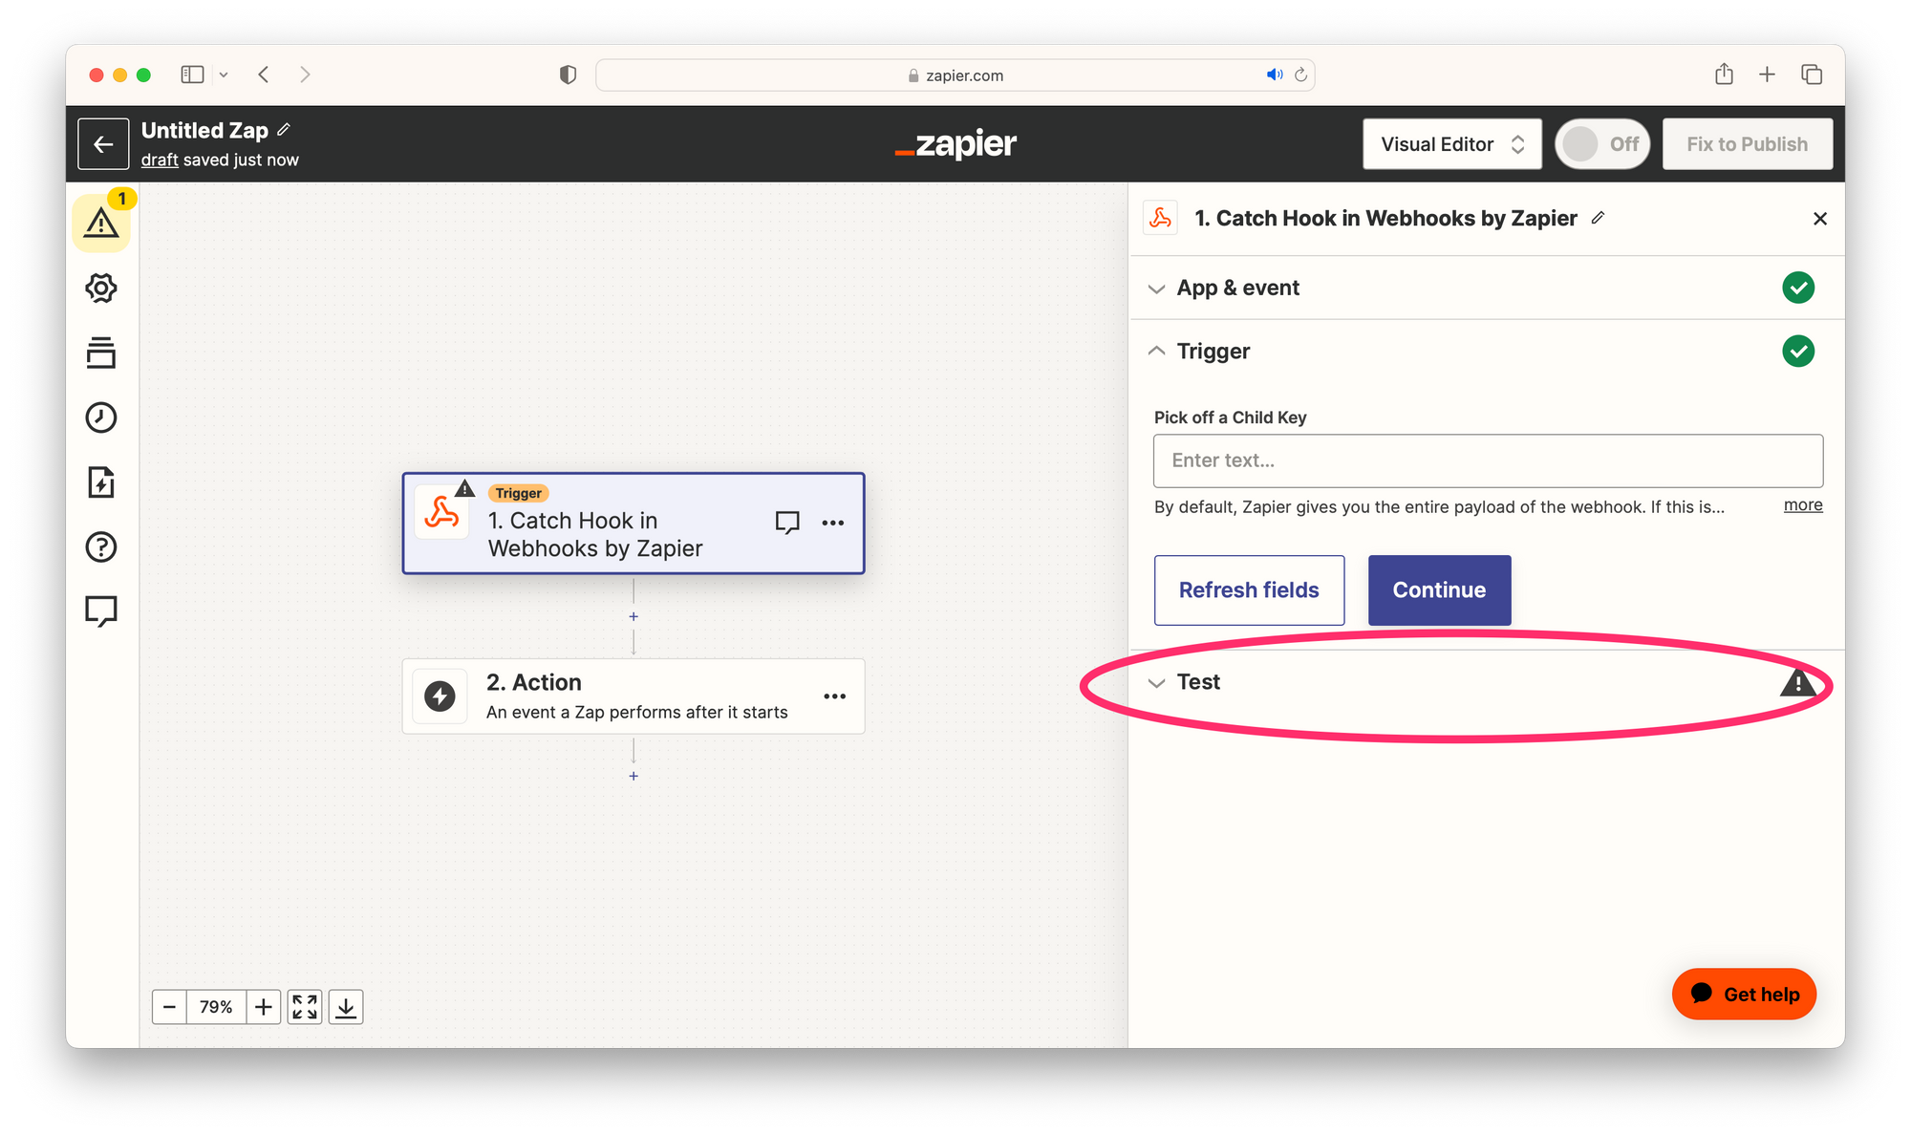Click the Action bolt icon on step 2
The width and height of the screenshot is (1911, 1135).
tap(440, 696)
